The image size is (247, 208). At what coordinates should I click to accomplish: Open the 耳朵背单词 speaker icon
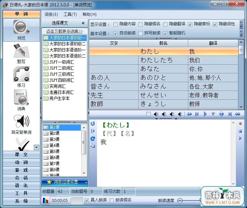[21, 121]
